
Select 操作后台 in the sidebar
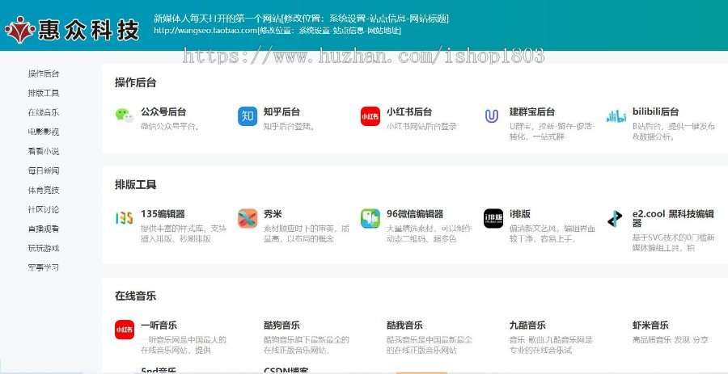click(44, 74)
